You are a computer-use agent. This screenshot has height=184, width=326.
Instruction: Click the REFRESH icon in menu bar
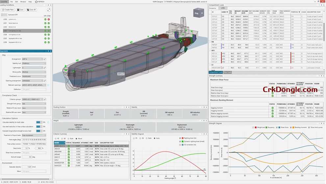tap(36, 2)
